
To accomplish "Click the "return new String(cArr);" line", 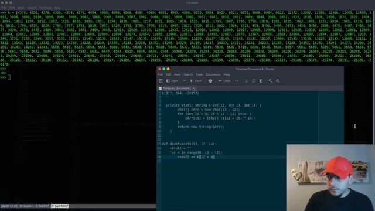I will (201, 127).
